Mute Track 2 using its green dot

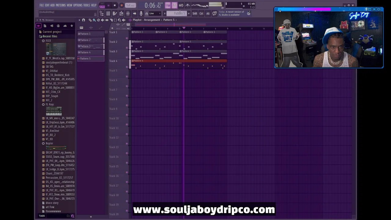click(127, 48)
